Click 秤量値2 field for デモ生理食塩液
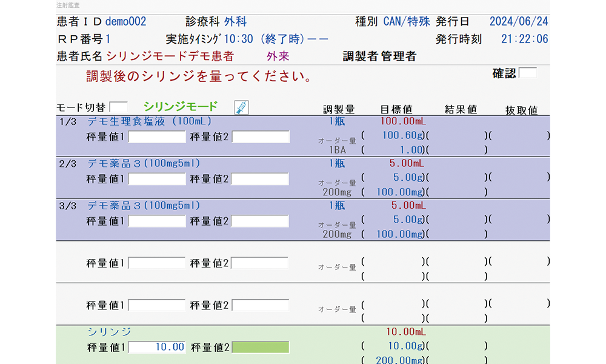The image size is (606, 364). (261, 137)
